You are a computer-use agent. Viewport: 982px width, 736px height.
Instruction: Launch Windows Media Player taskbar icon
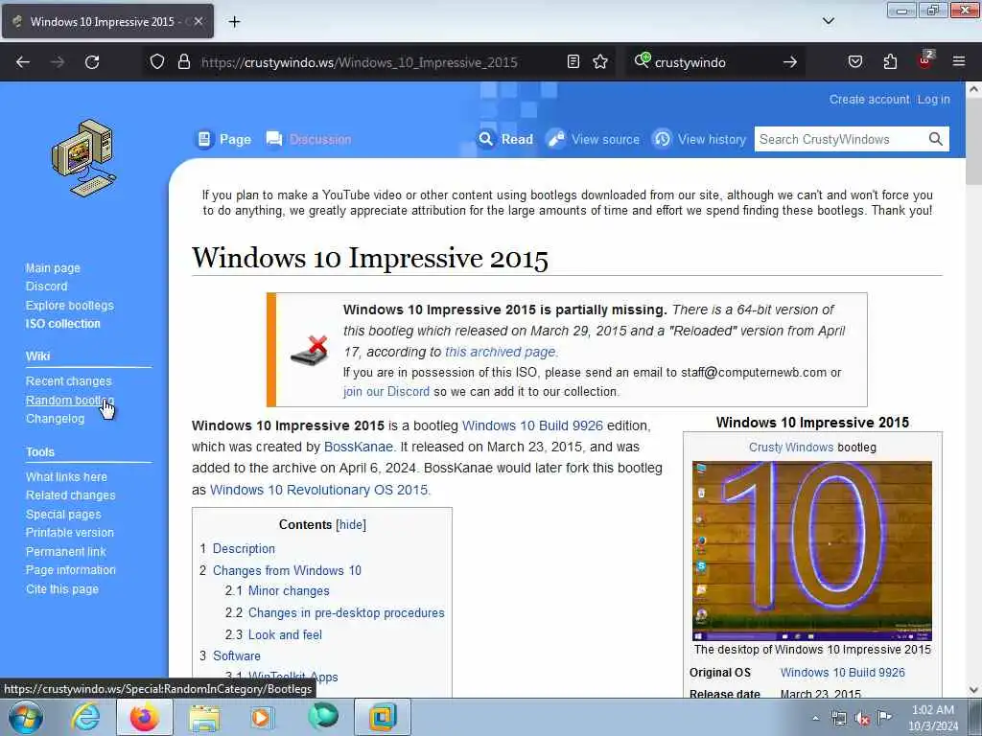coord(262,717)
